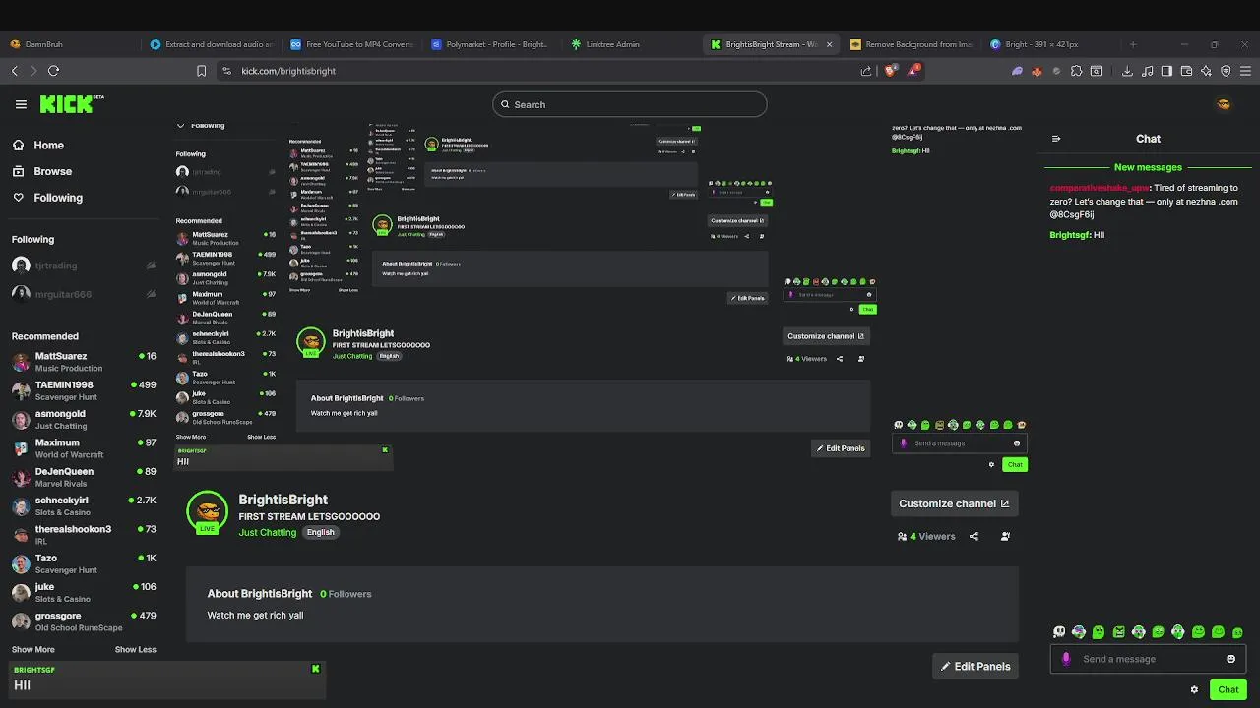Open therealshookon3 channel in main sidebar
The image size is (1260, 708).
(x=84, y=534)
